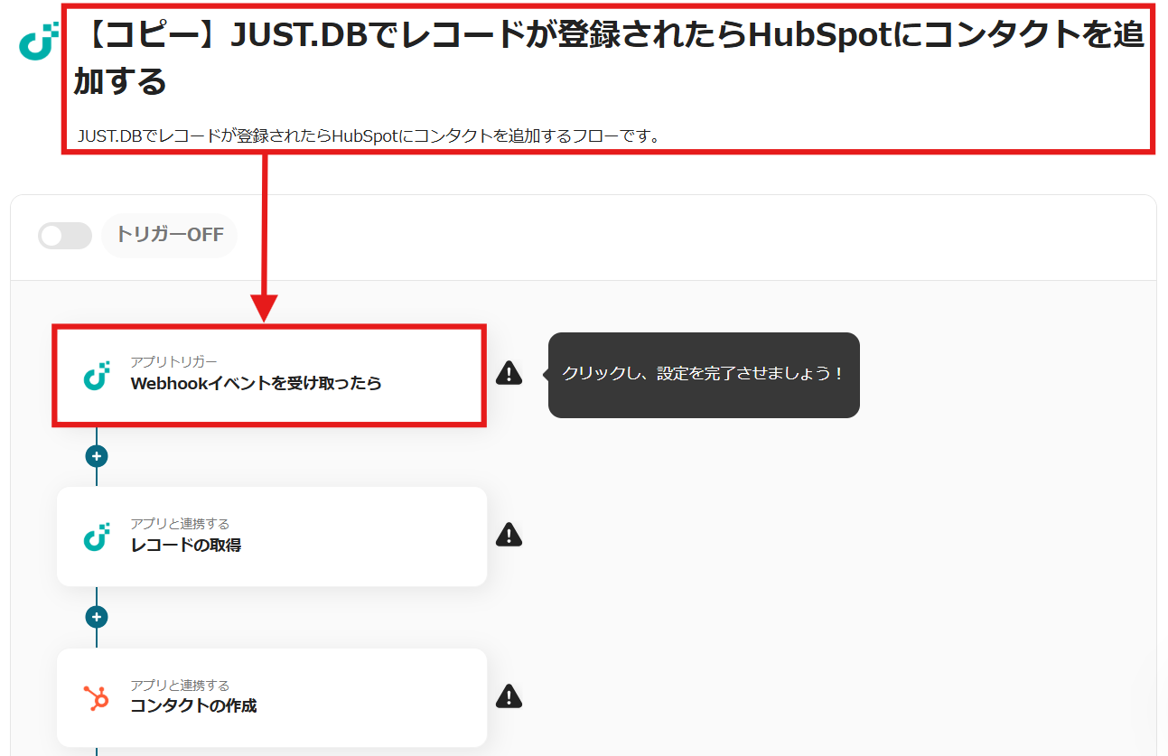Click the warning icon beside レコードの取得

[509, 534]
